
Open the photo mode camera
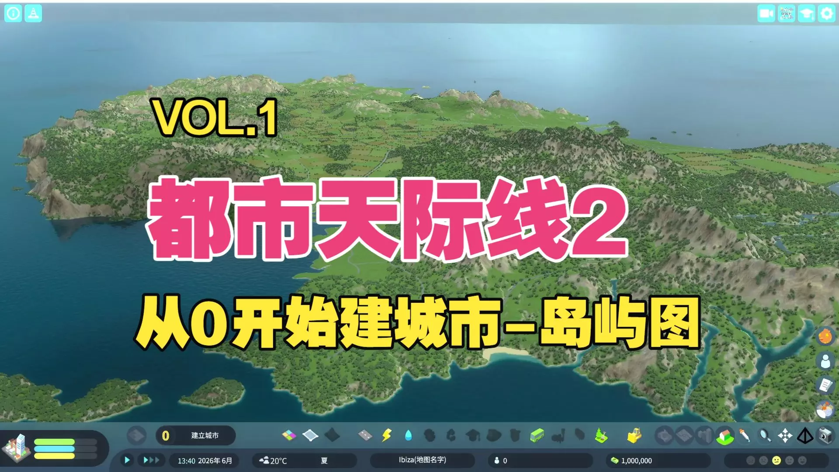click(x=825, y=435)
